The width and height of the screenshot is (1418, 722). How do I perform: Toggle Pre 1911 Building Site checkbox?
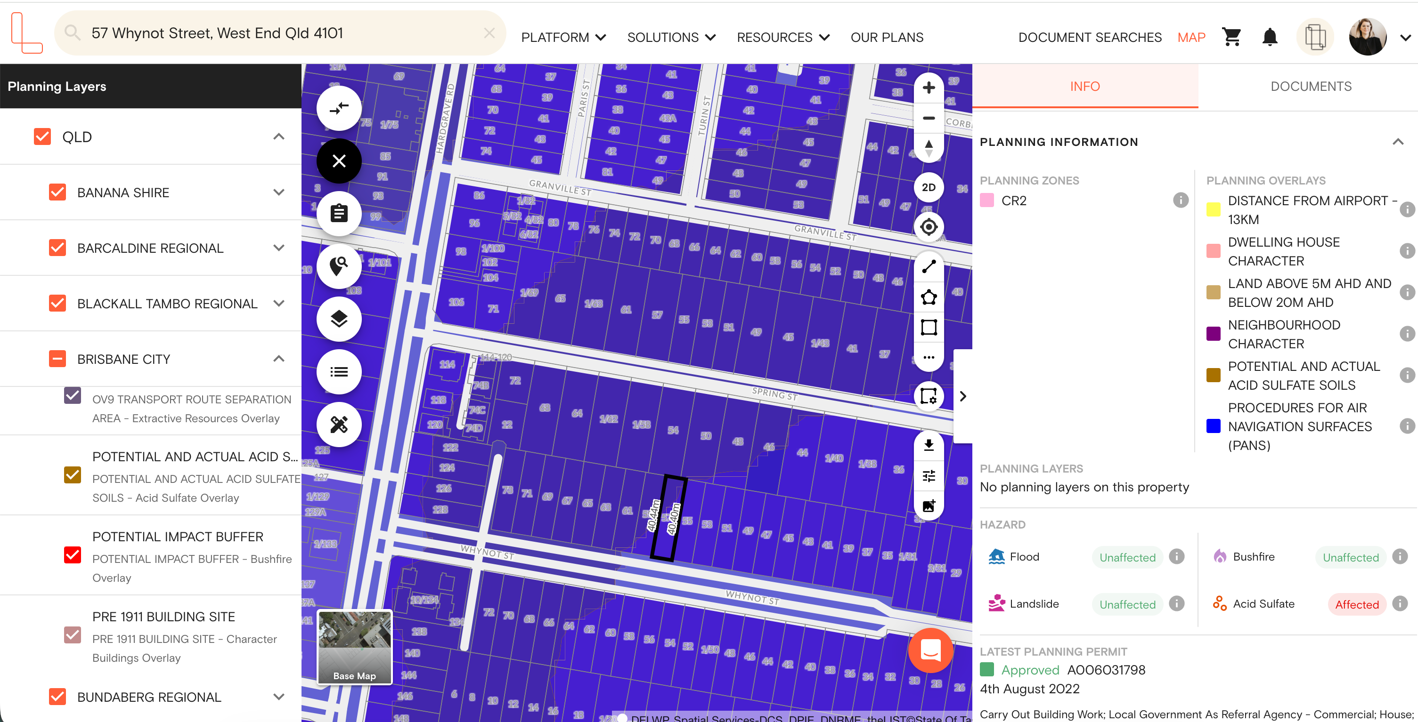72,635
